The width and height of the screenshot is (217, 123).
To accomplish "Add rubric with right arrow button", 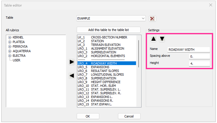I will pos(72,62).
